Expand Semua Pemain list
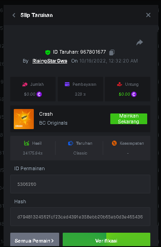Image resolution: width=161 pixels, height=247 pixels. [x=35, y=240]
